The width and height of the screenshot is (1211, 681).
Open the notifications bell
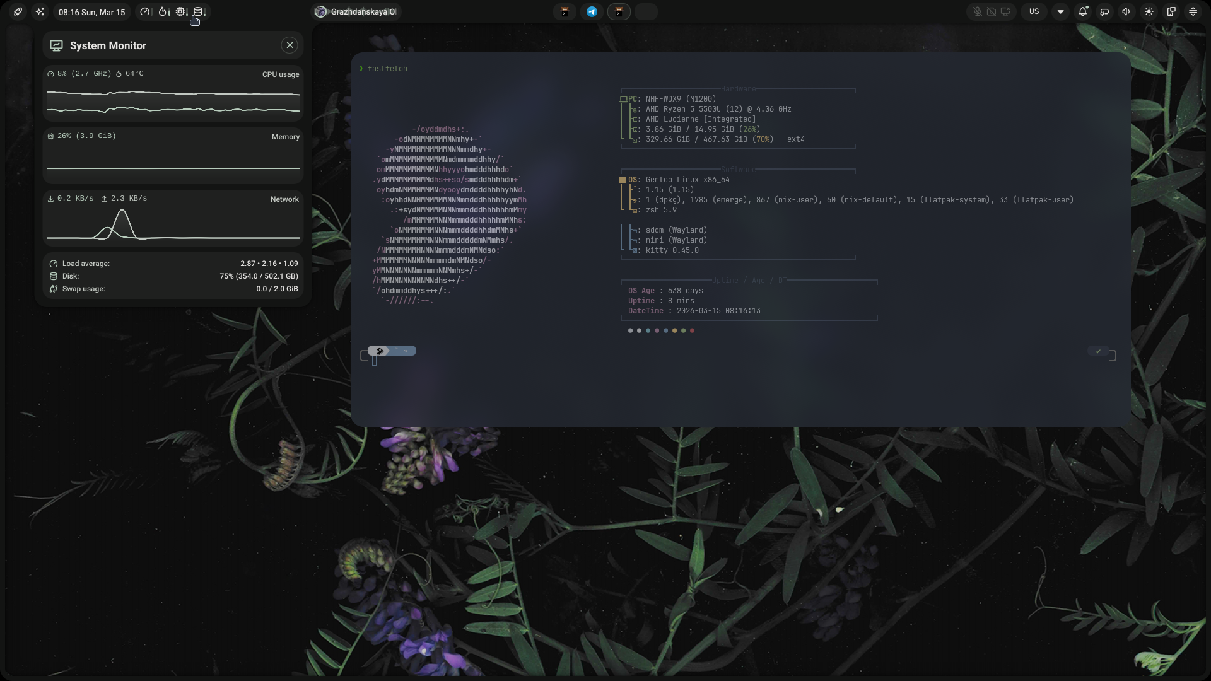click(1083, 12)
